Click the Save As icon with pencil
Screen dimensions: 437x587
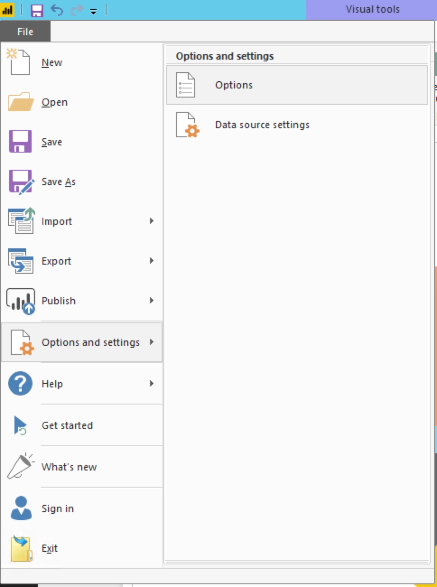pyautogui.click(x=21, y=182)
